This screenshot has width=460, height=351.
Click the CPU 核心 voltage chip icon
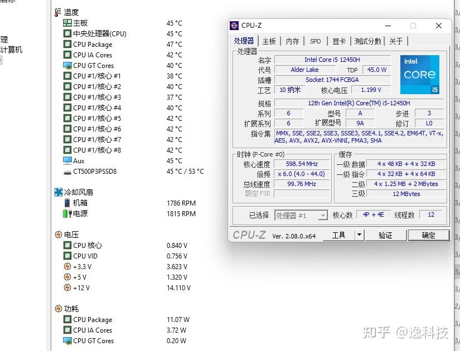(x=67, y=245)
